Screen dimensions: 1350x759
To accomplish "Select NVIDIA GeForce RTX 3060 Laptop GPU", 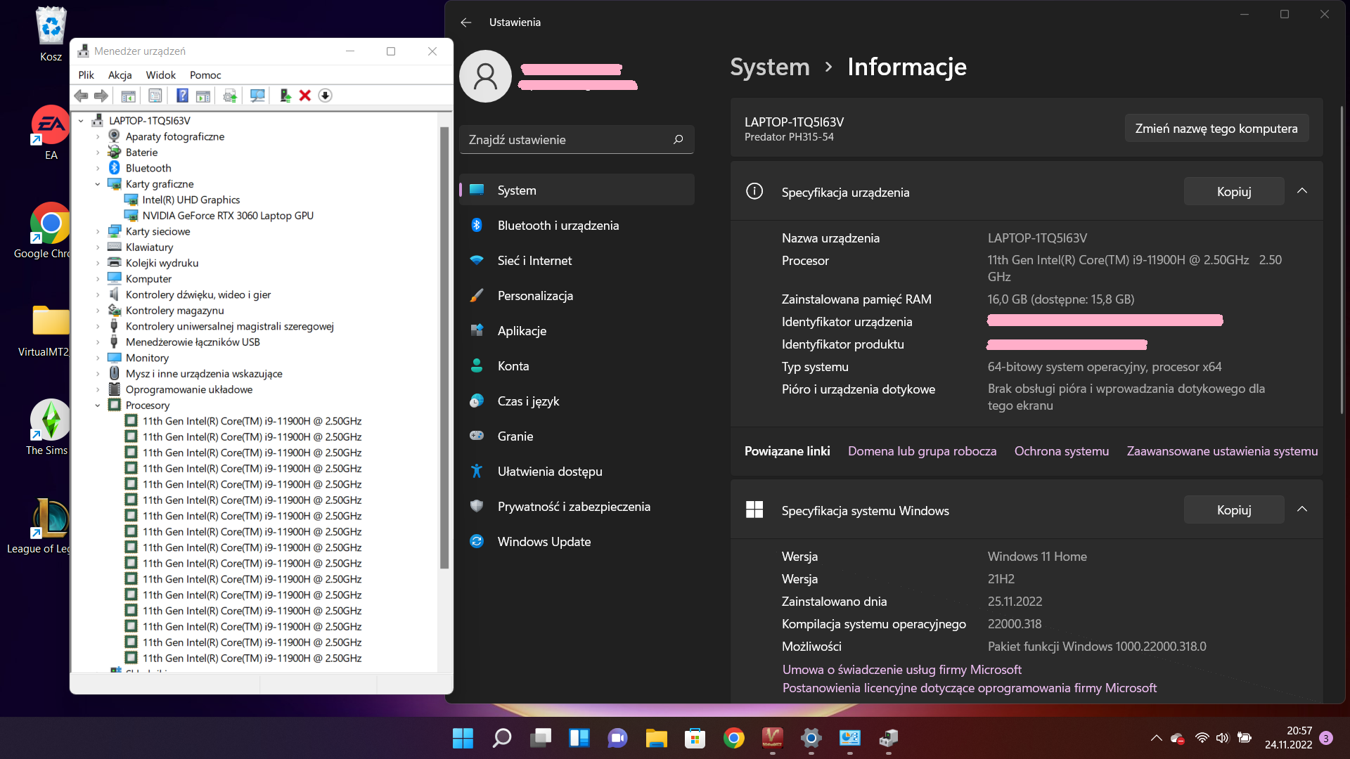I will pos(228,216).
